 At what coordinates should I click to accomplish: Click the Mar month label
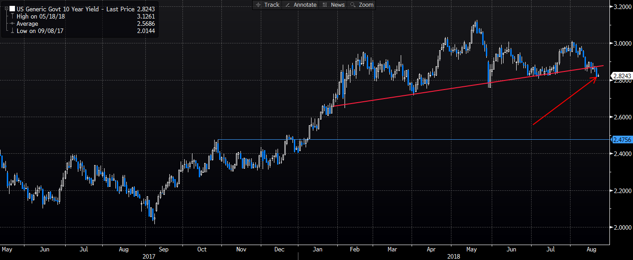pos(393,249)
